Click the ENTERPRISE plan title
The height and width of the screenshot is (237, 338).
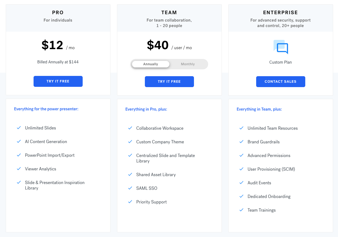coord(280,13)
